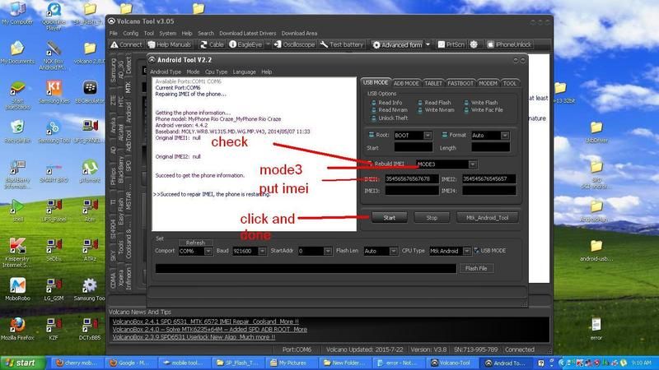
Task: Open the Advanced form button
Action: (x=397, y=44)
